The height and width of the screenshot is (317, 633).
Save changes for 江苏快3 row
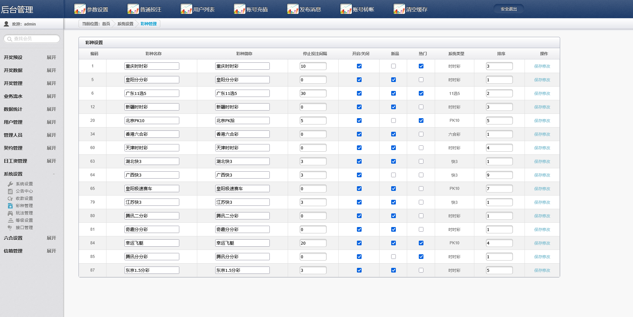[542, 202]
